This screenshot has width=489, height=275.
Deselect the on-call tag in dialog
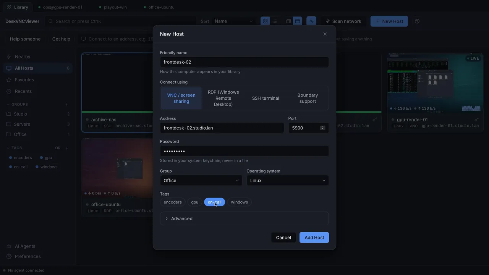[215, 202]
